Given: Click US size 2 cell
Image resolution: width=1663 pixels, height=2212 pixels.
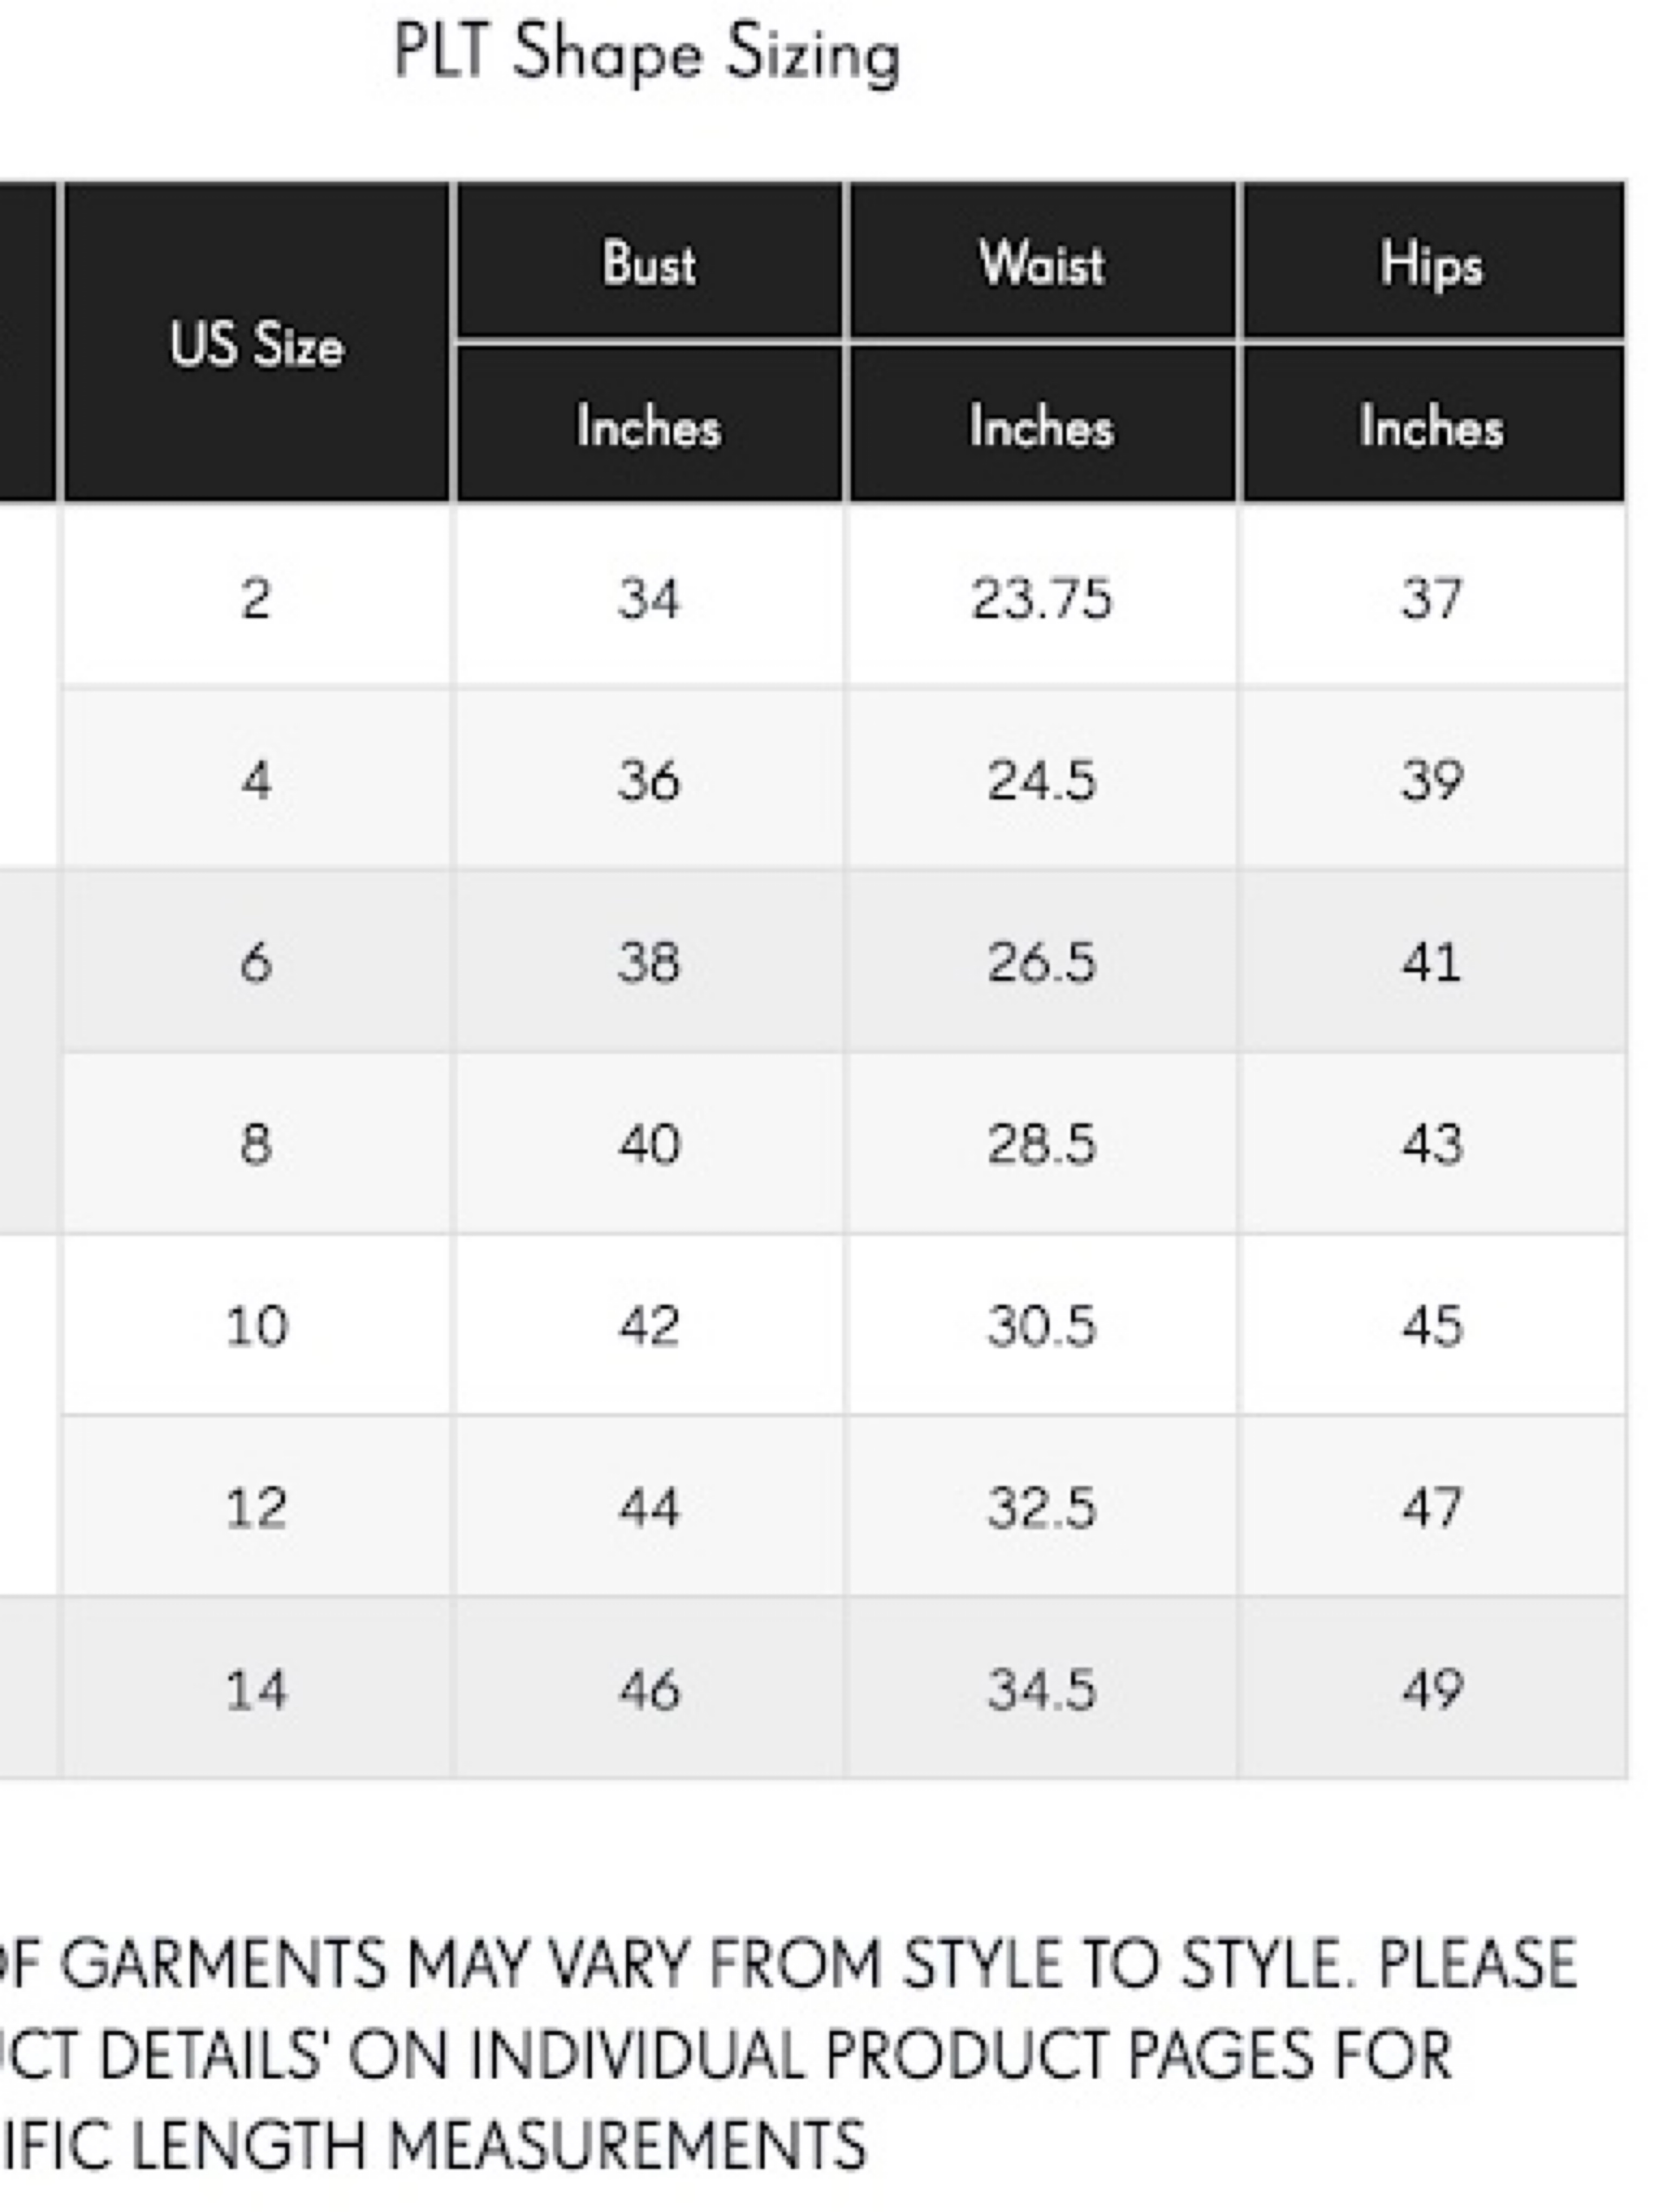Looking at the screenshot, I should pos(257,597).
